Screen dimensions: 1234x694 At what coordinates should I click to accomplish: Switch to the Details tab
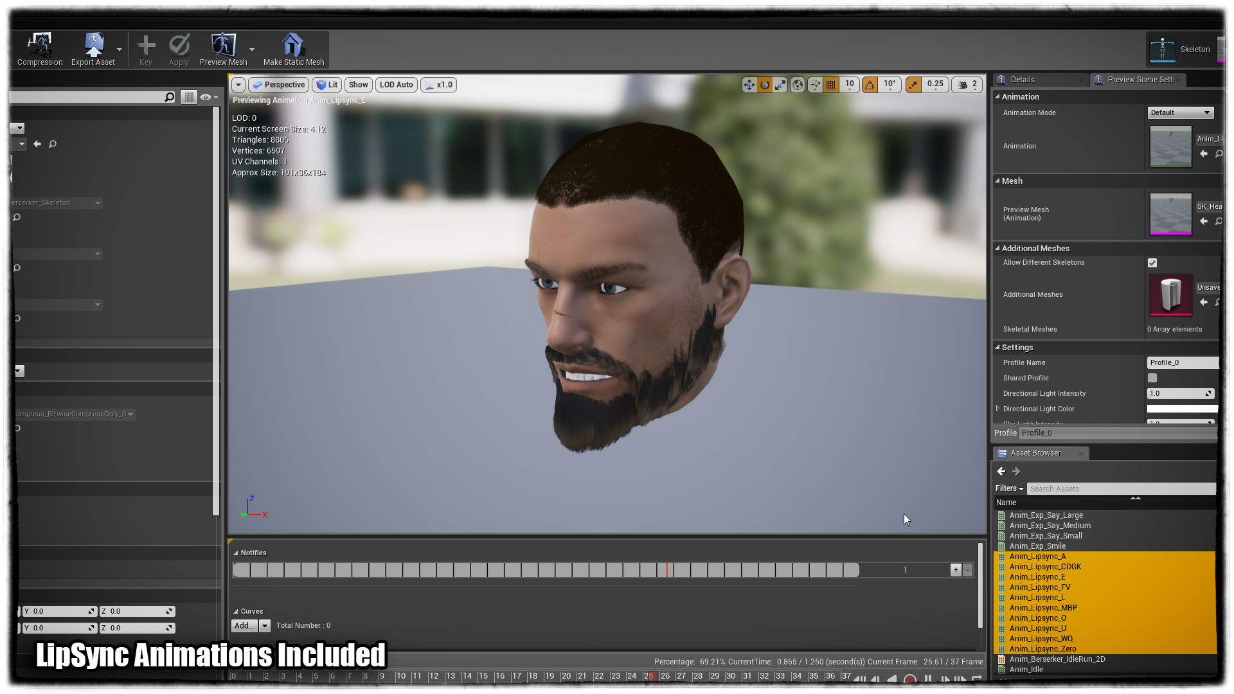point(1022,80)
